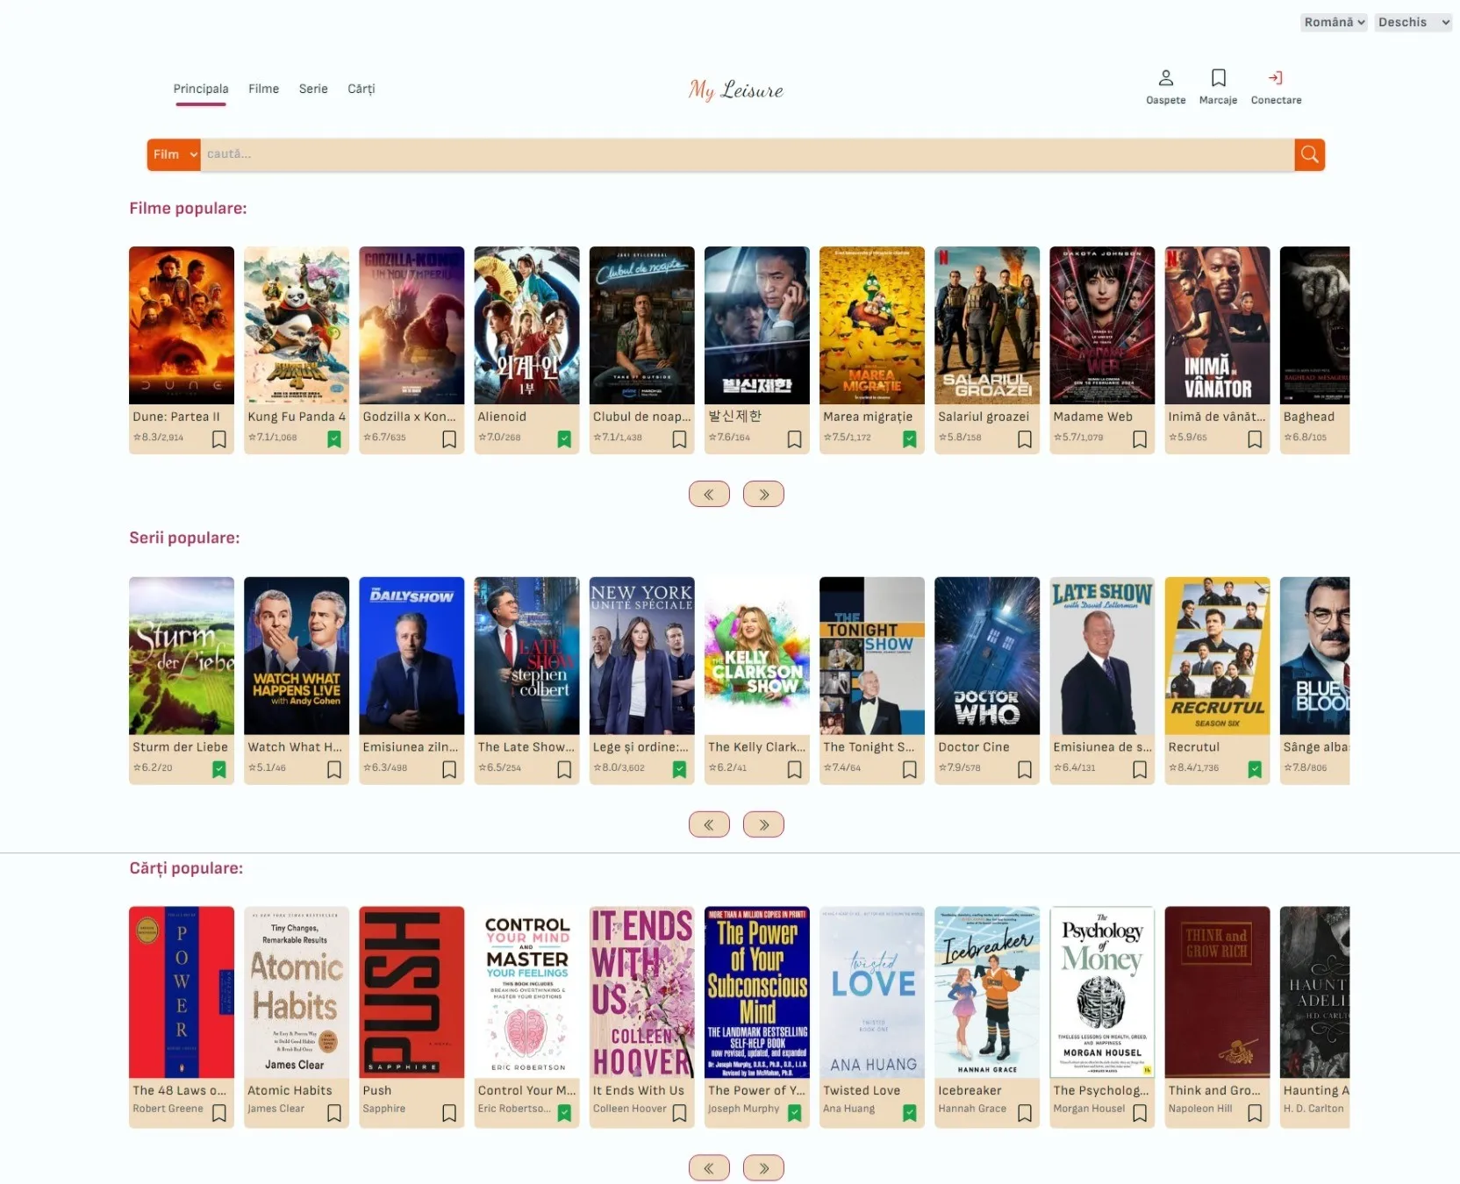Open the Twisted Love title link
The image size is (1460, 1184).
pyautogui.click(x=862, y=1090)
